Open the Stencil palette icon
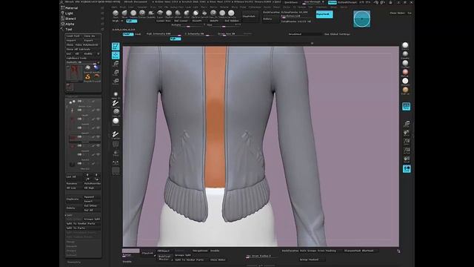 pyautogui.click(x=62, y=19)
